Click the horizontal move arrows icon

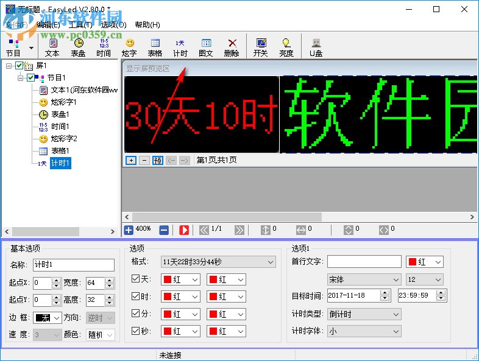pyautogui.click(x=301, y=230)
